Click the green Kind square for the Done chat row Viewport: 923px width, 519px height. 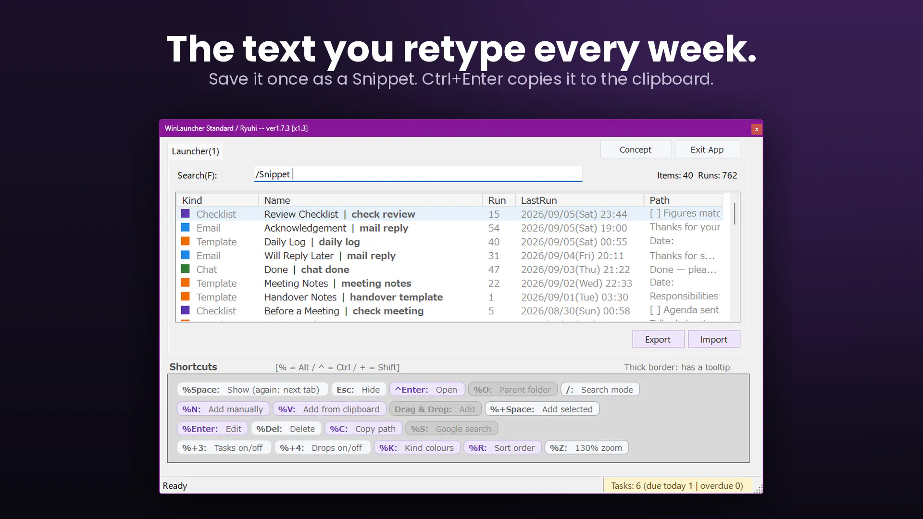coord(185,269)
